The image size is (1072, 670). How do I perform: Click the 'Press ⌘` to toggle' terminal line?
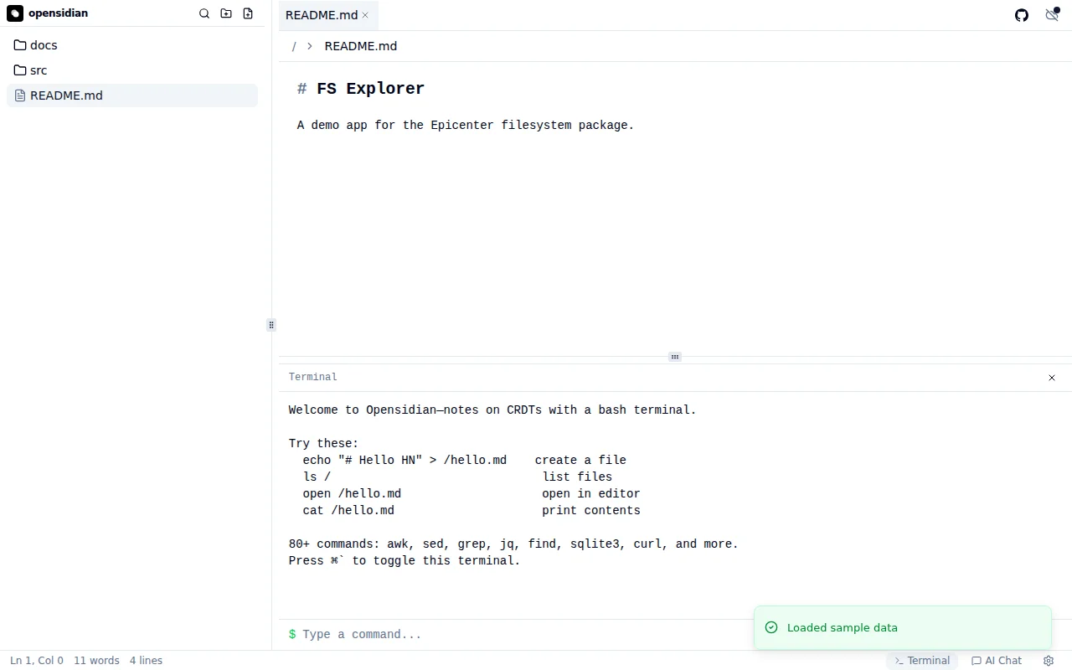pyautogui.click(x=405, y=561)
